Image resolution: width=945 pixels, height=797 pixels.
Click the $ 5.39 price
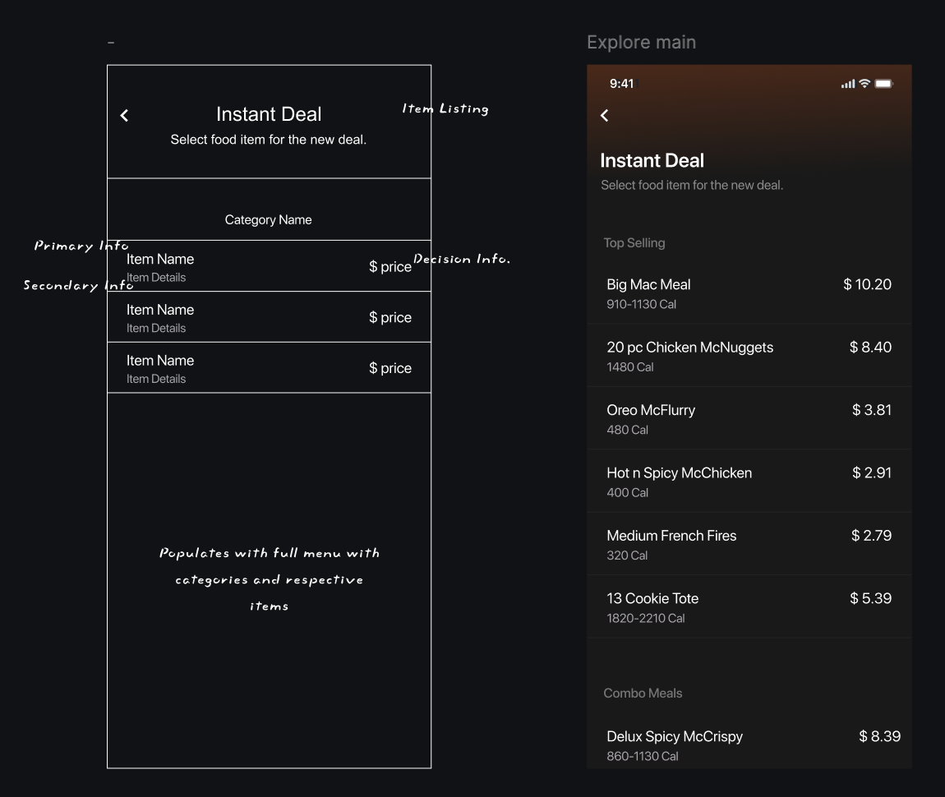coord(870,598)
